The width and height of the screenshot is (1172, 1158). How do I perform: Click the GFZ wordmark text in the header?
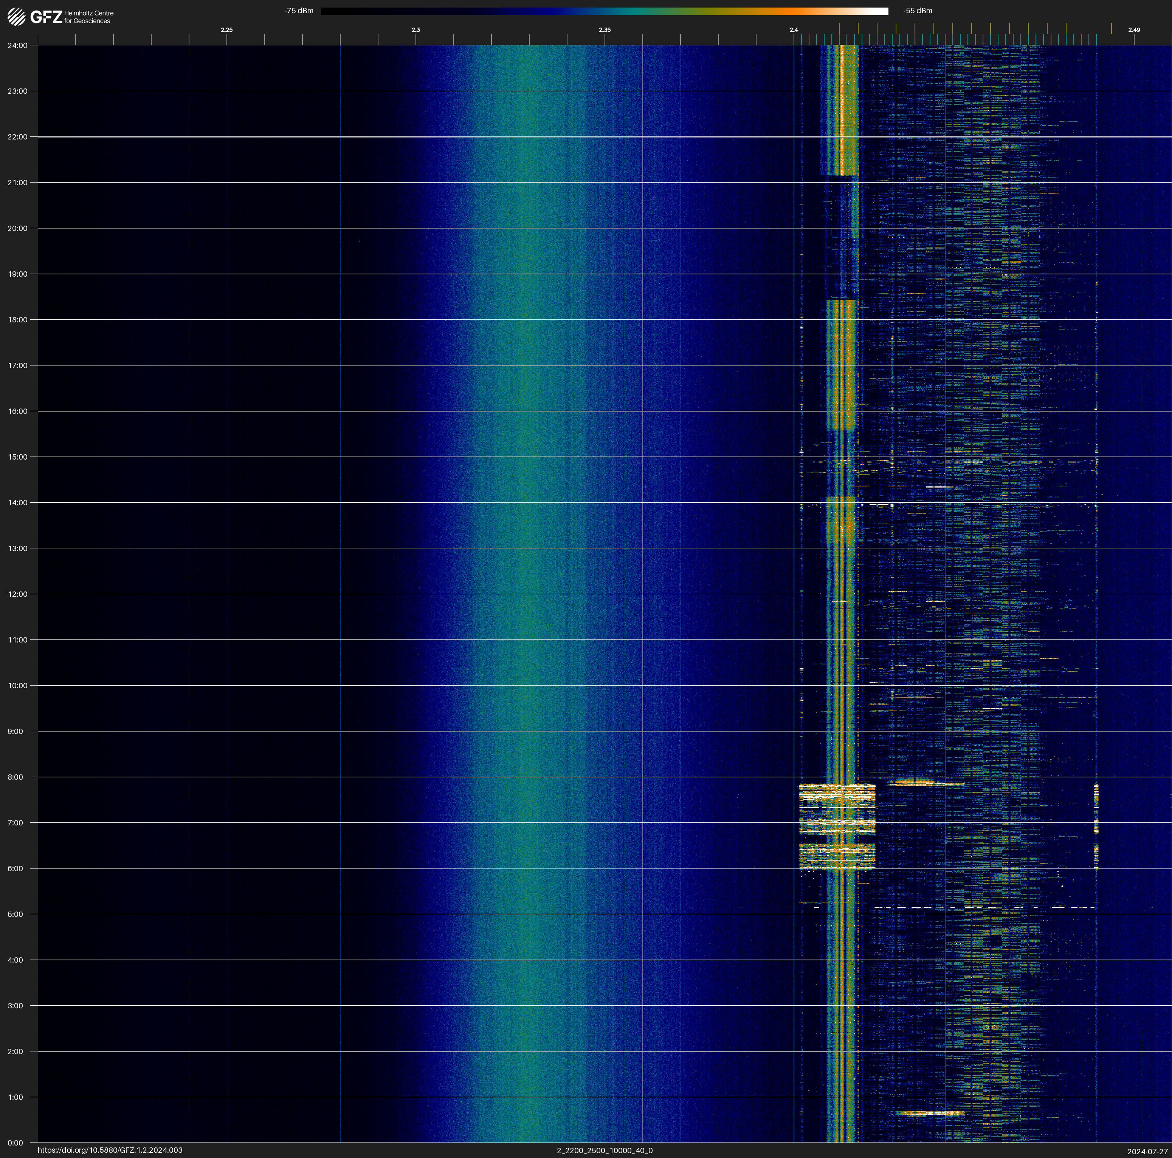point(46,17)
